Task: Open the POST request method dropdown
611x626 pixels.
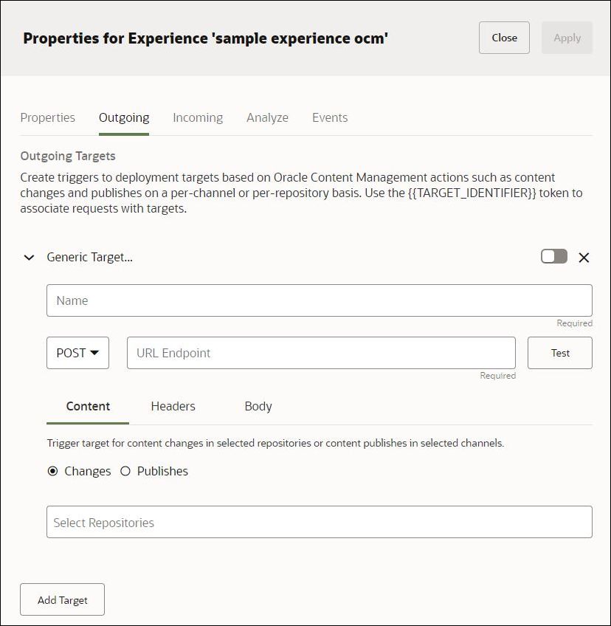Action: [77, 352]
